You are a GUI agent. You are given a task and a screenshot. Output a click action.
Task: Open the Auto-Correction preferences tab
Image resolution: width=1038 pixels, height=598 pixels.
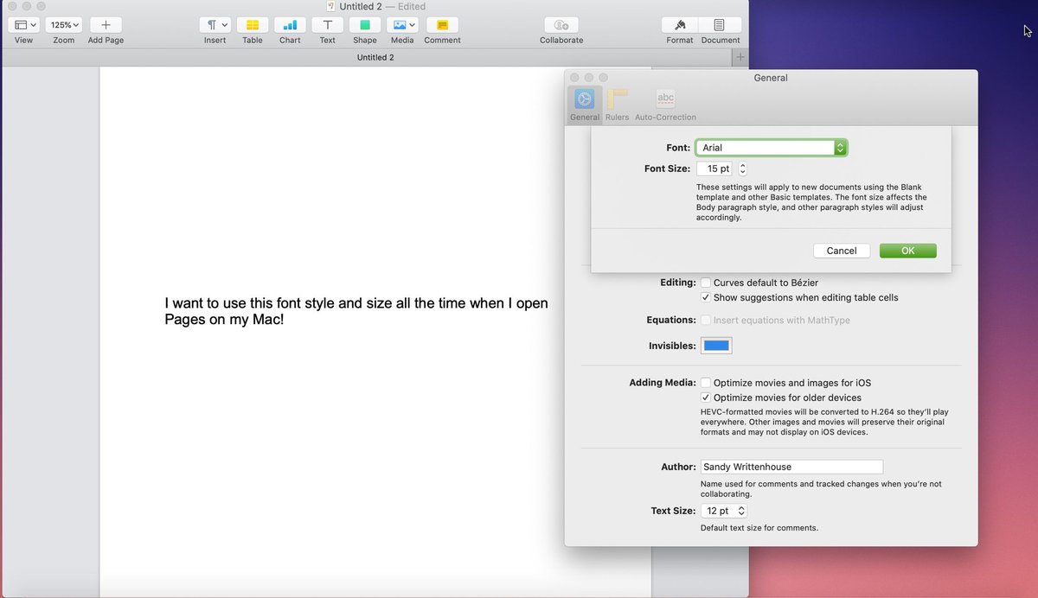click(x=665, y=102)
